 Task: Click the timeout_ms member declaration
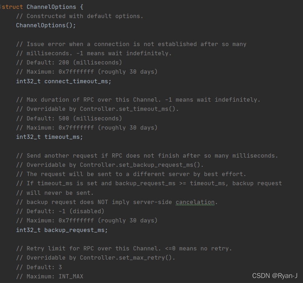(49, 137)
